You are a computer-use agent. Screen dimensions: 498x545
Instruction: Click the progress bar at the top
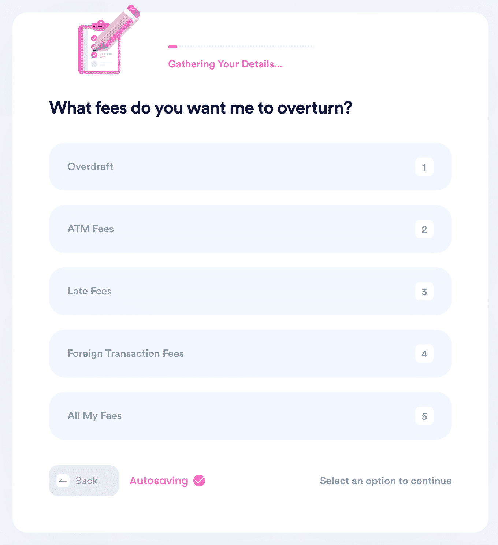point(242,47)
